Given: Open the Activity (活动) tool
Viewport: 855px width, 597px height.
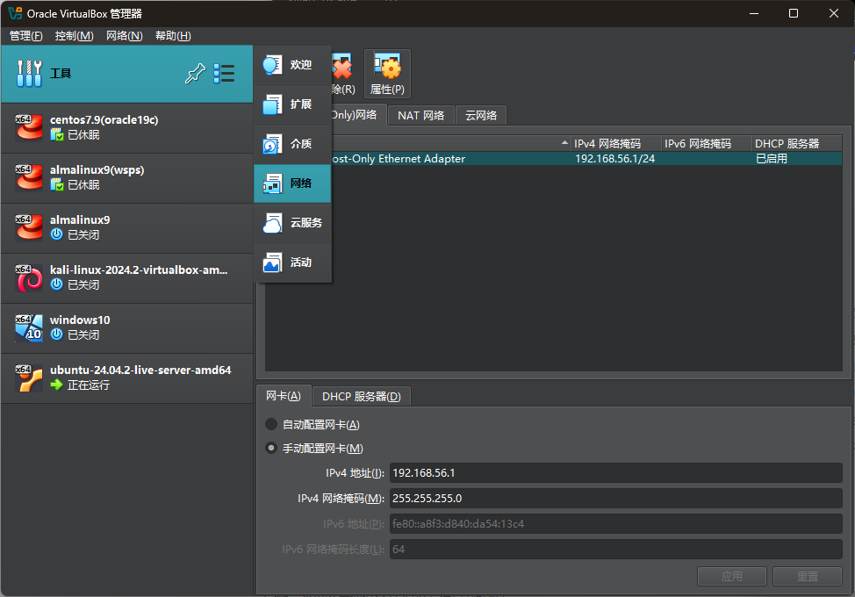Looking at the screenshot, I should tap(292, 263).
